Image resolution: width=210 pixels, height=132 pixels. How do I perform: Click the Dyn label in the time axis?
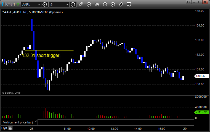(x=4, y=128)
